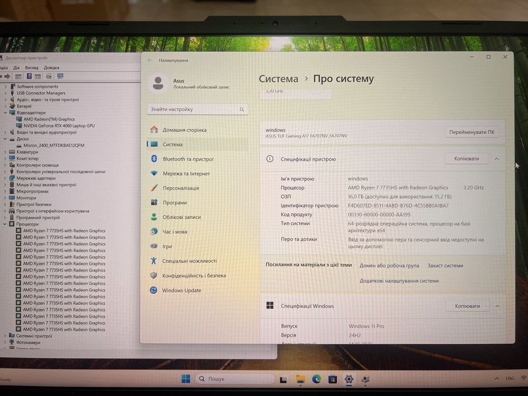The width and height of the screenshot is (528, 396).
Task: Click Система breadcrumb in header
Action: point(278,79)
